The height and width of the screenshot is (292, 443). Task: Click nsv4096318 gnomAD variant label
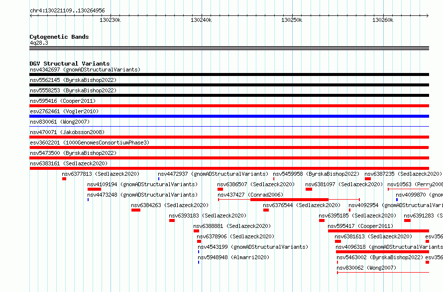[389, 247]
